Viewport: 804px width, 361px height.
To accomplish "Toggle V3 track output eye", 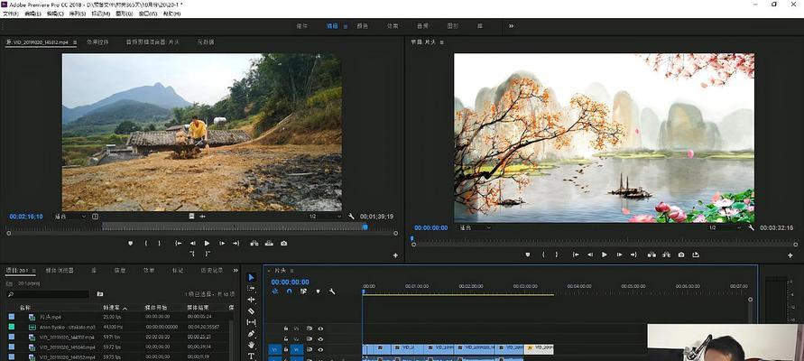I will (x=320, y=329).
